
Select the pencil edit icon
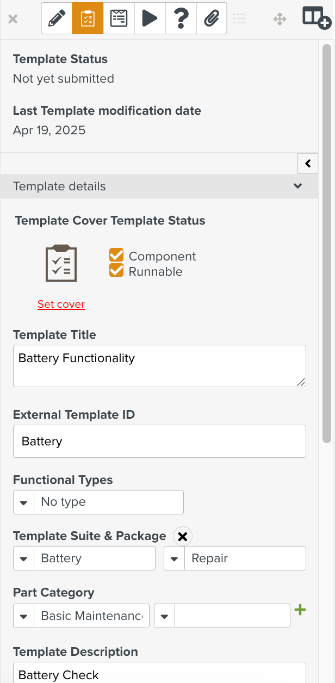coord(57,18)
